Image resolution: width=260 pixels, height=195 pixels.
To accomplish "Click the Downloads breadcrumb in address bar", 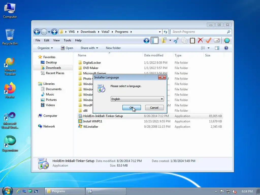I will (x=88, y=32).
